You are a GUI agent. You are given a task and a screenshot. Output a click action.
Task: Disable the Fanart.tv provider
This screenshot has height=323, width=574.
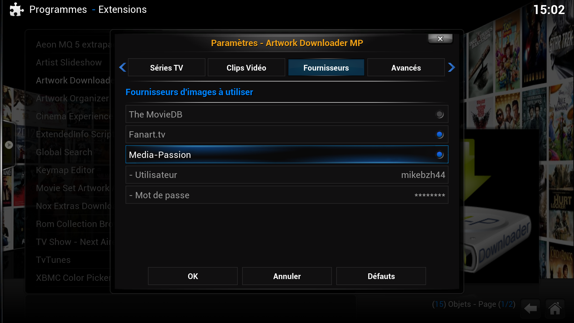pos(287,134)
